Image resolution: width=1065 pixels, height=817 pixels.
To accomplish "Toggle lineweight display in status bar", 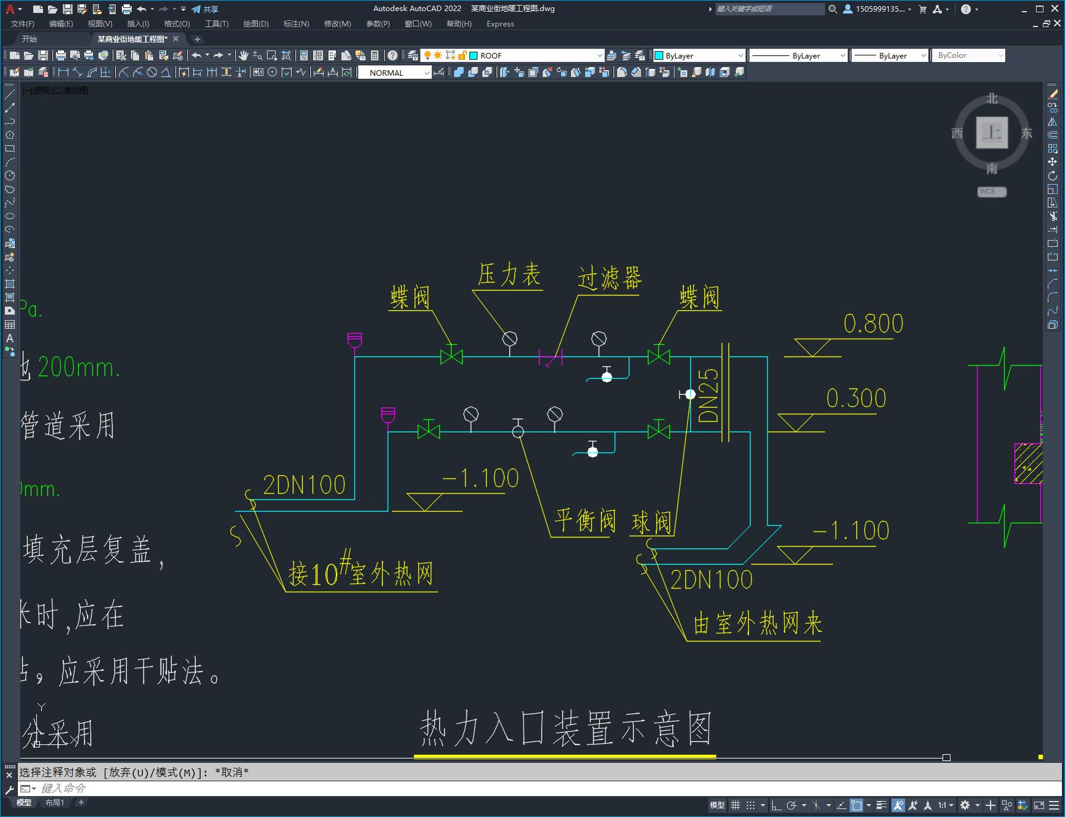I will coord(882,805).
